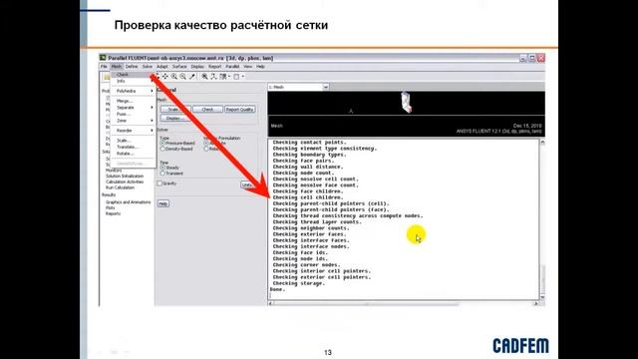Image resolution: width=638 pixels, height=359 pixels.
Task: Click the open folder toolbar icon
Action: click(x=107, y=77)
